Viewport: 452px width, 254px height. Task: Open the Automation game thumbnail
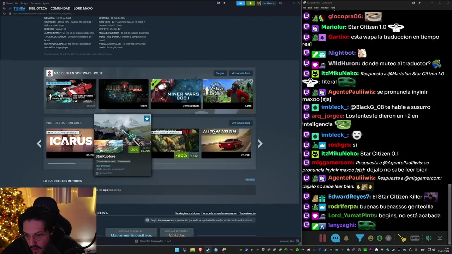226,143
